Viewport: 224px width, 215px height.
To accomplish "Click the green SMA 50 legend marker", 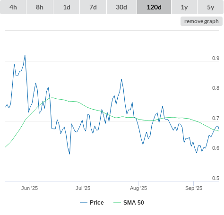I will (x=117, y=203).
